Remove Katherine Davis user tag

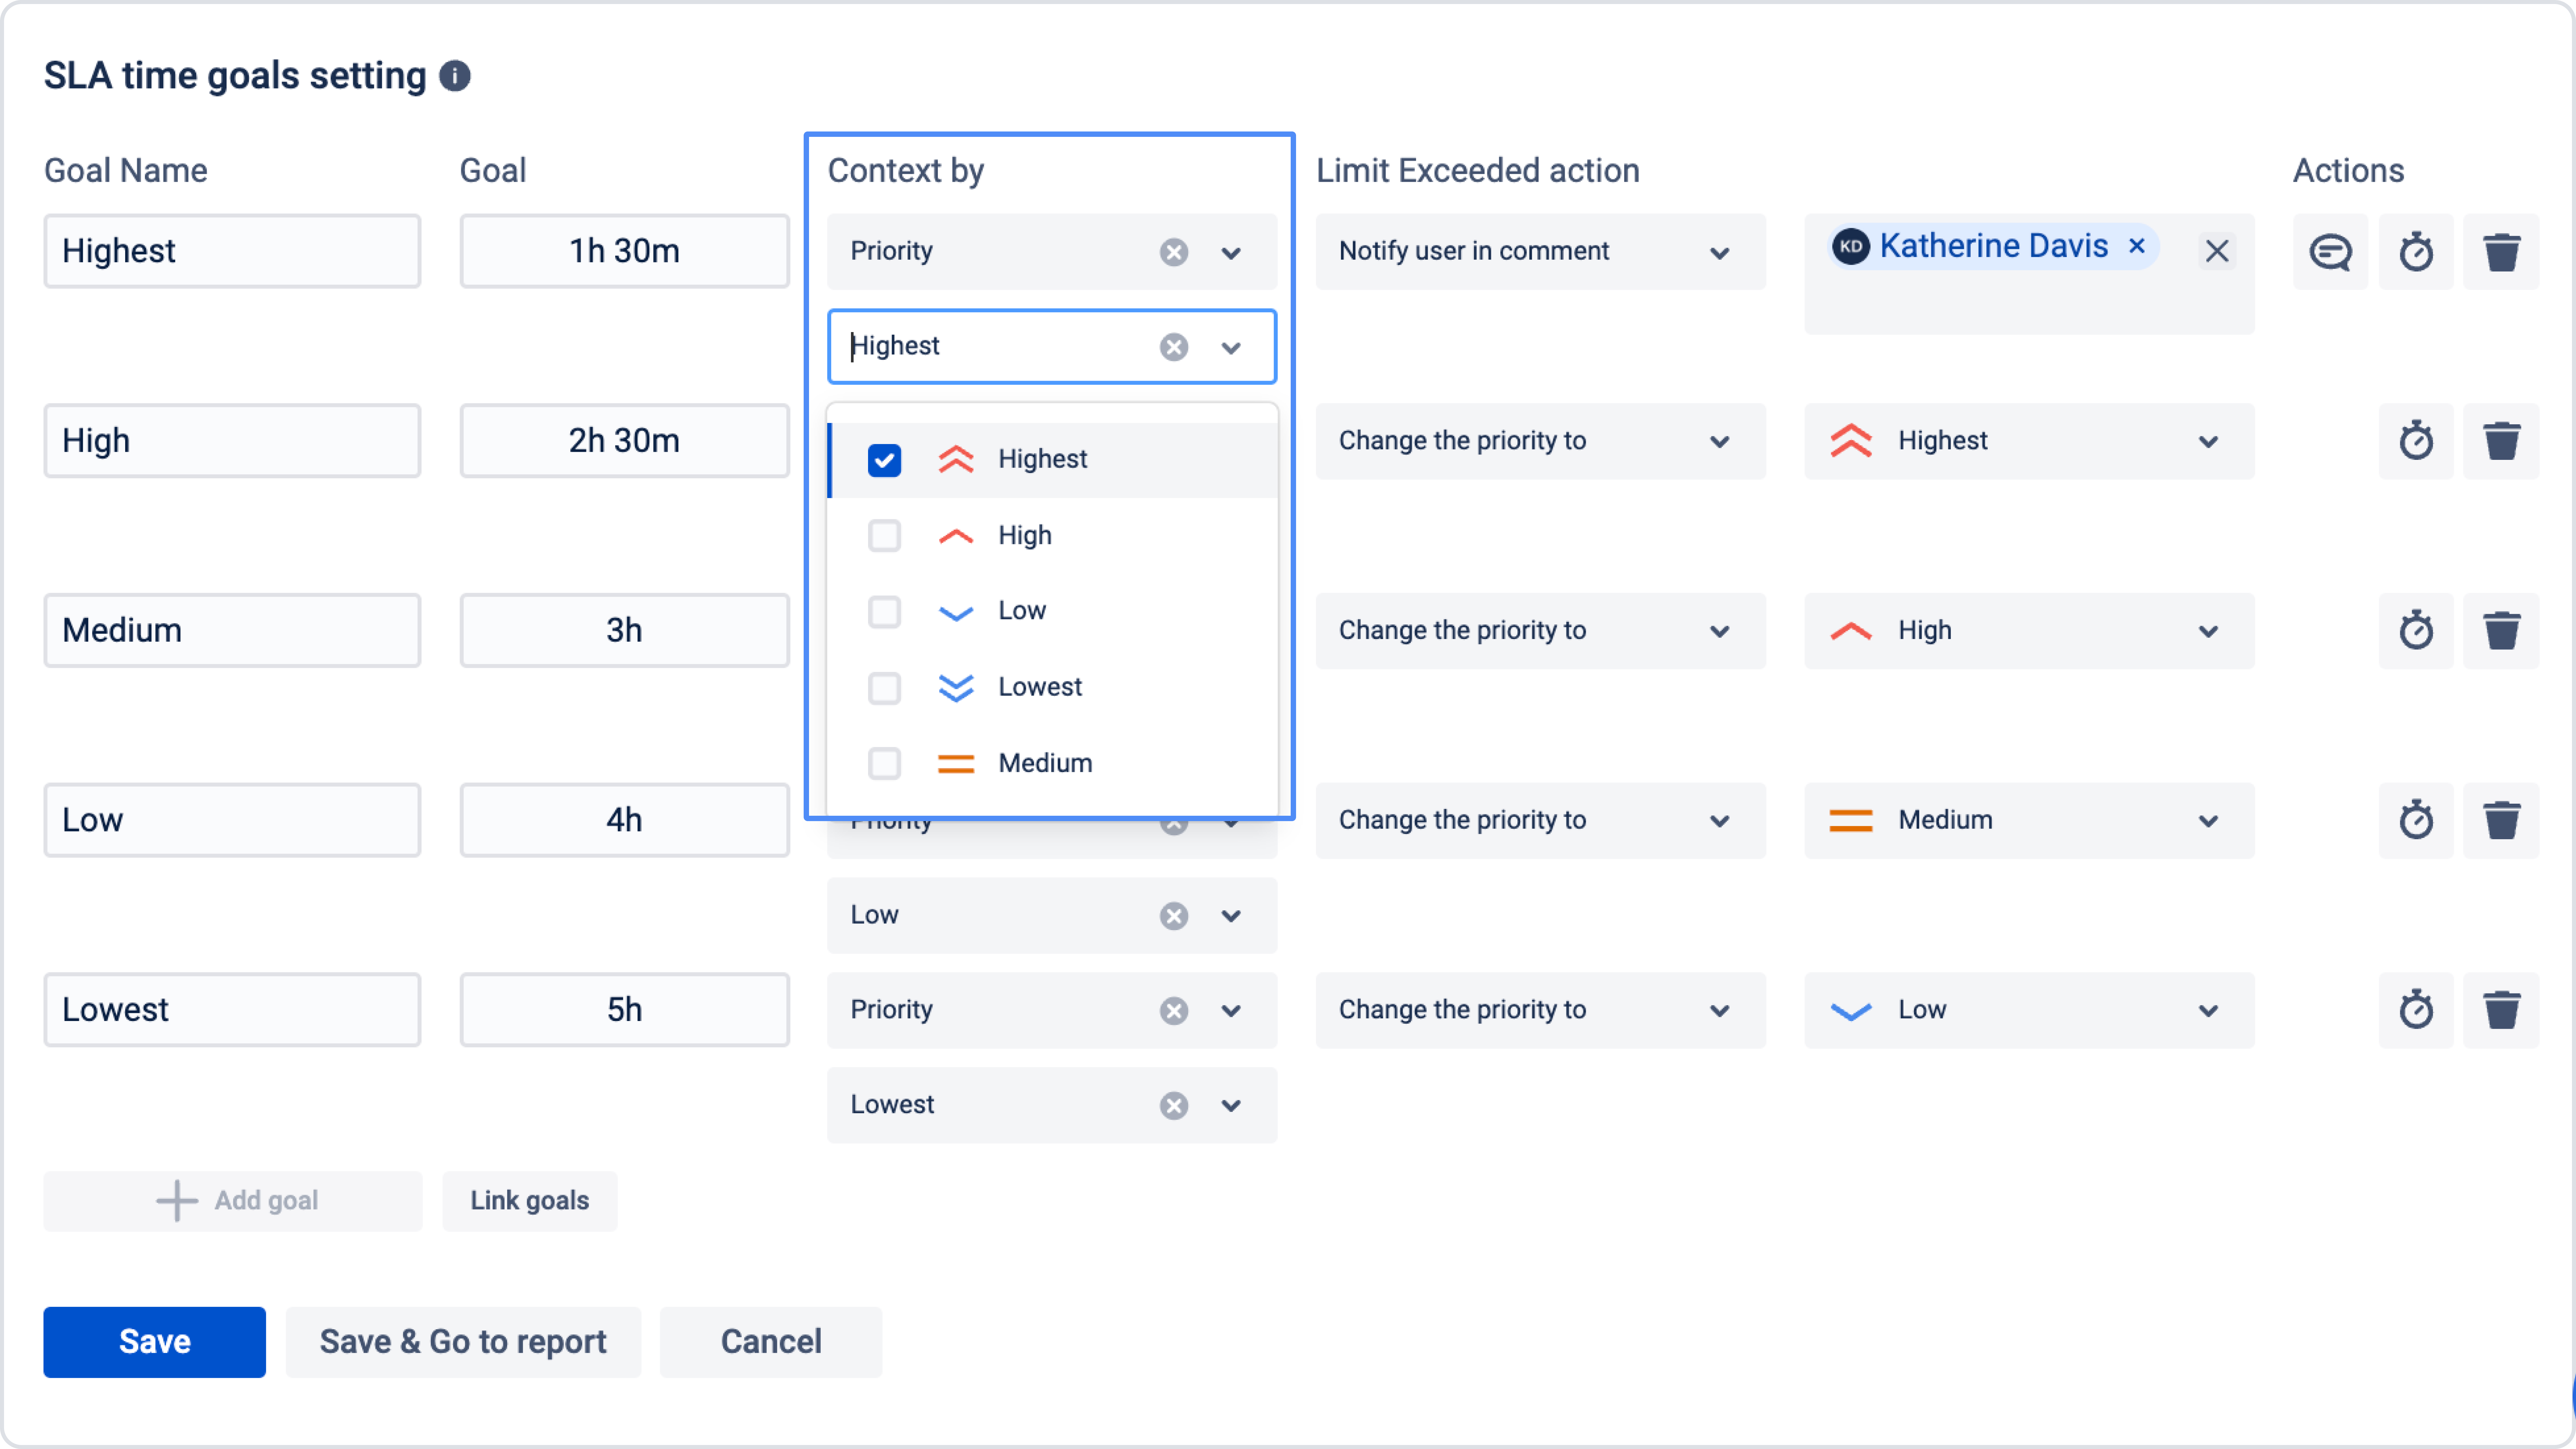click(2137, 246)
